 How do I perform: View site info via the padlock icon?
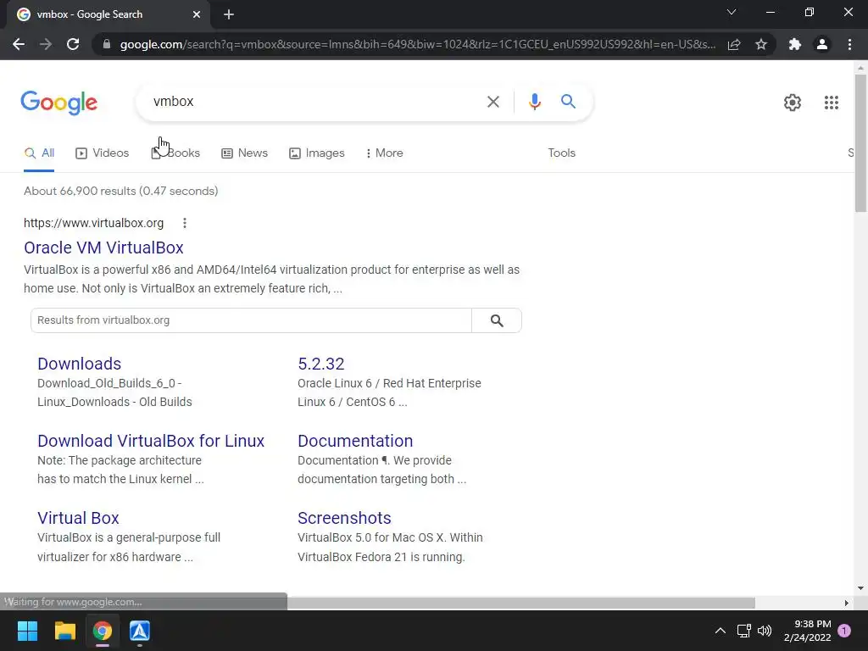point(107,44)
